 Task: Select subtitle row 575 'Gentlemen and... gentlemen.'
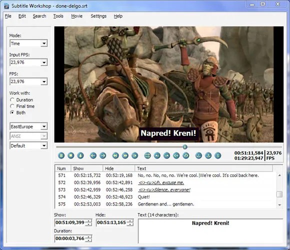(x=165, y=204)
